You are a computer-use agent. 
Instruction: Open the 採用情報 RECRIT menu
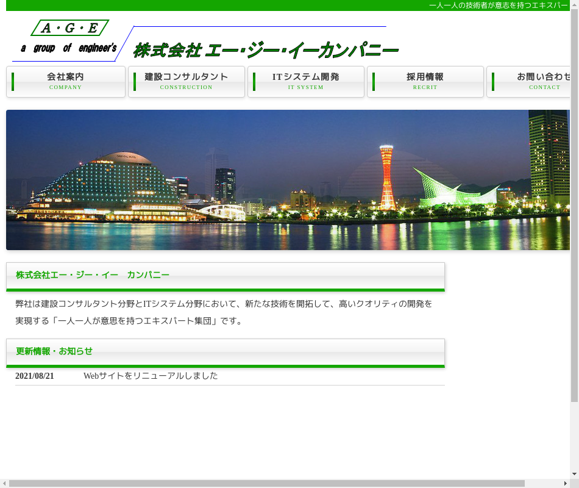coord(425,82)
